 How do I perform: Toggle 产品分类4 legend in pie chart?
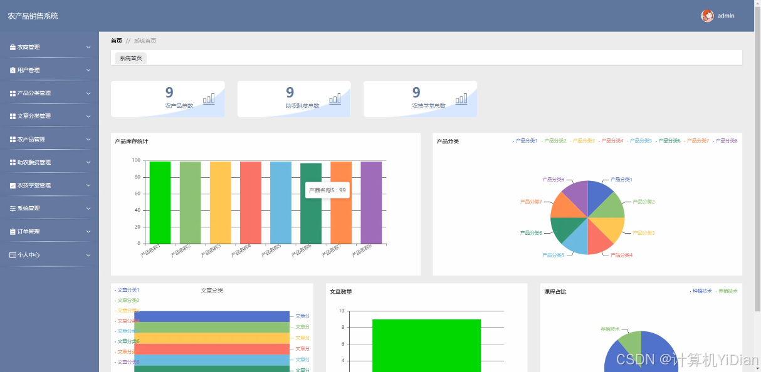tap(611, 141)
